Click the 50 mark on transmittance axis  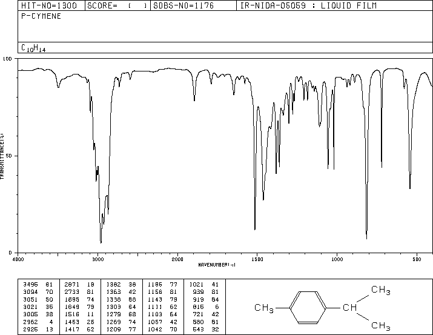(x=9, y=156)
